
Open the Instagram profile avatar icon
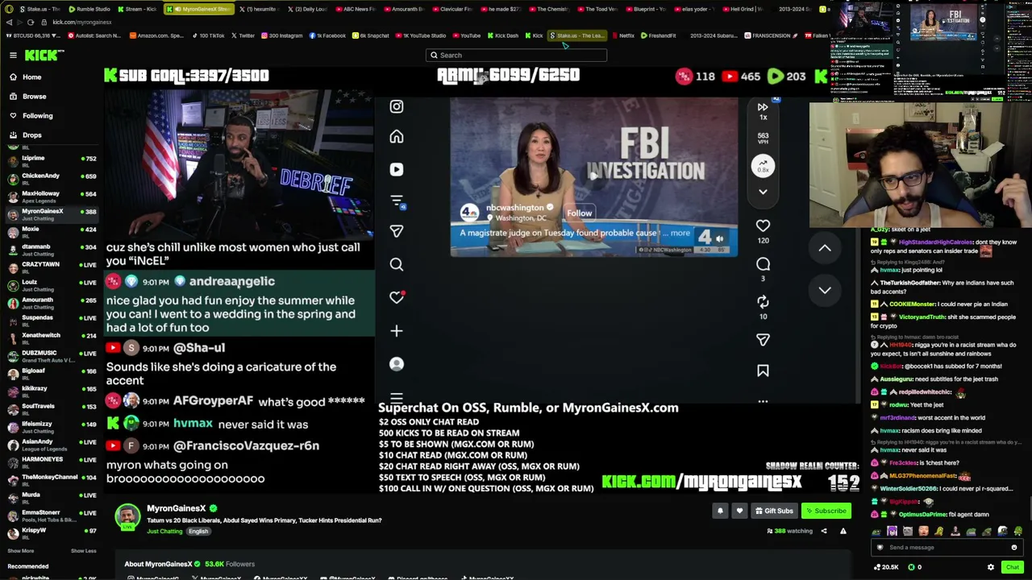pos(396,364)
